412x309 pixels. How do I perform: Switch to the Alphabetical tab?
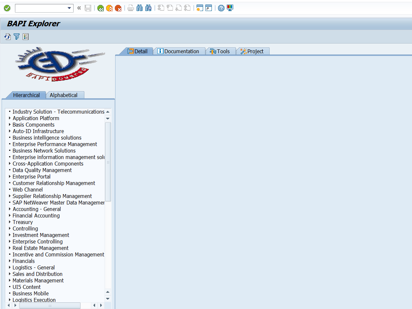point(65,95)
